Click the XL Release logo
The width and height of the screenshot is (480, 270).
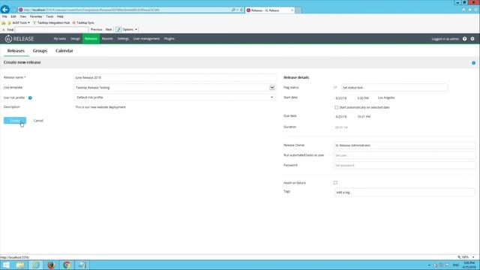(19, 39)
